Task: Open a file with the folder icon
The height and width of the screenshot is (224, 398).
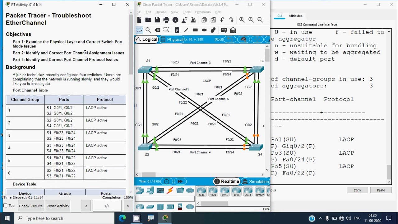Action: (x=148, y=20)
